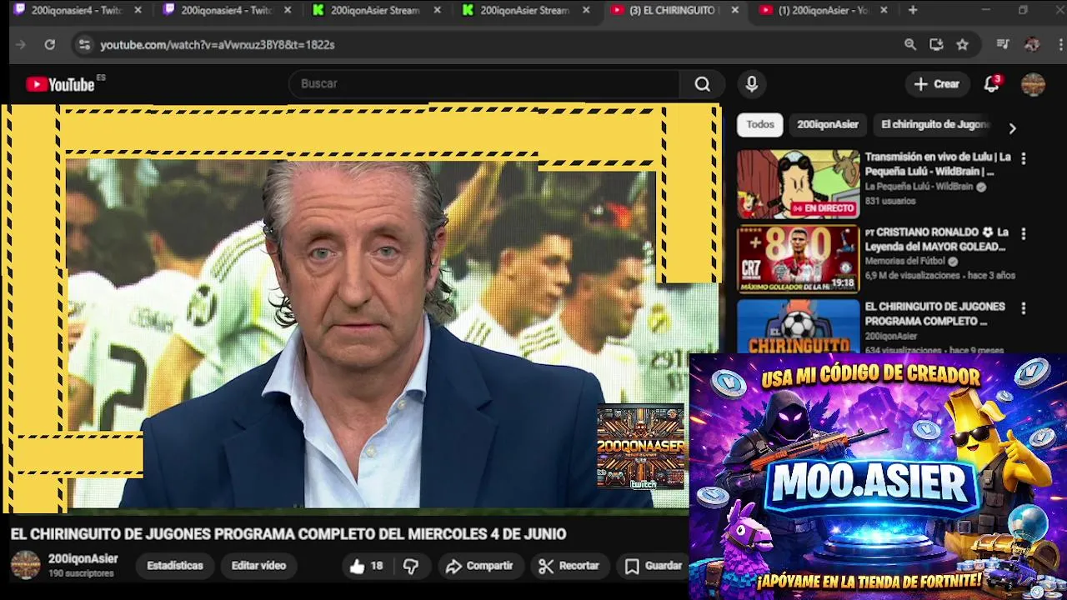
Task: Open La Pequeña Lulú live thumbnail
Action: tap(798, 183)
